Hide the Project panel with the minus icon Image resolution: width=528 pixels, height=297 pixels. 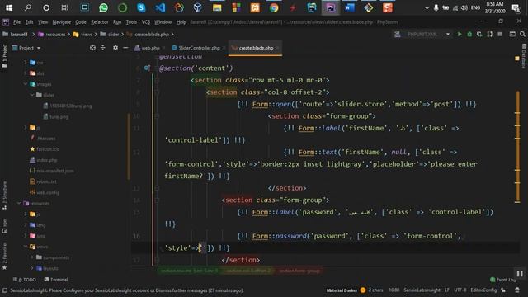(x=125, y=48)
